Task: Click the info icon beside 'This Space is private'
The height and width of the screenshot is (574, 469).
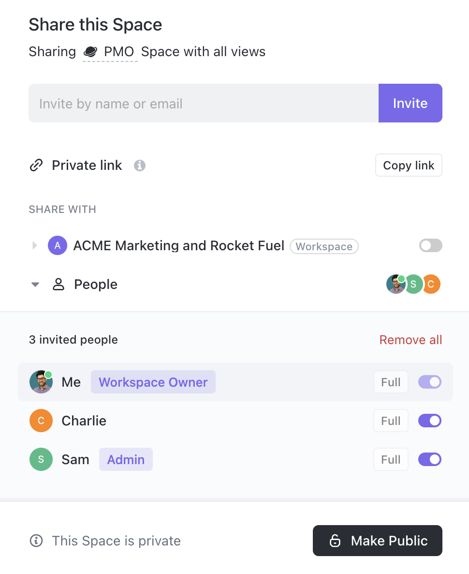Action: (36, 541)
